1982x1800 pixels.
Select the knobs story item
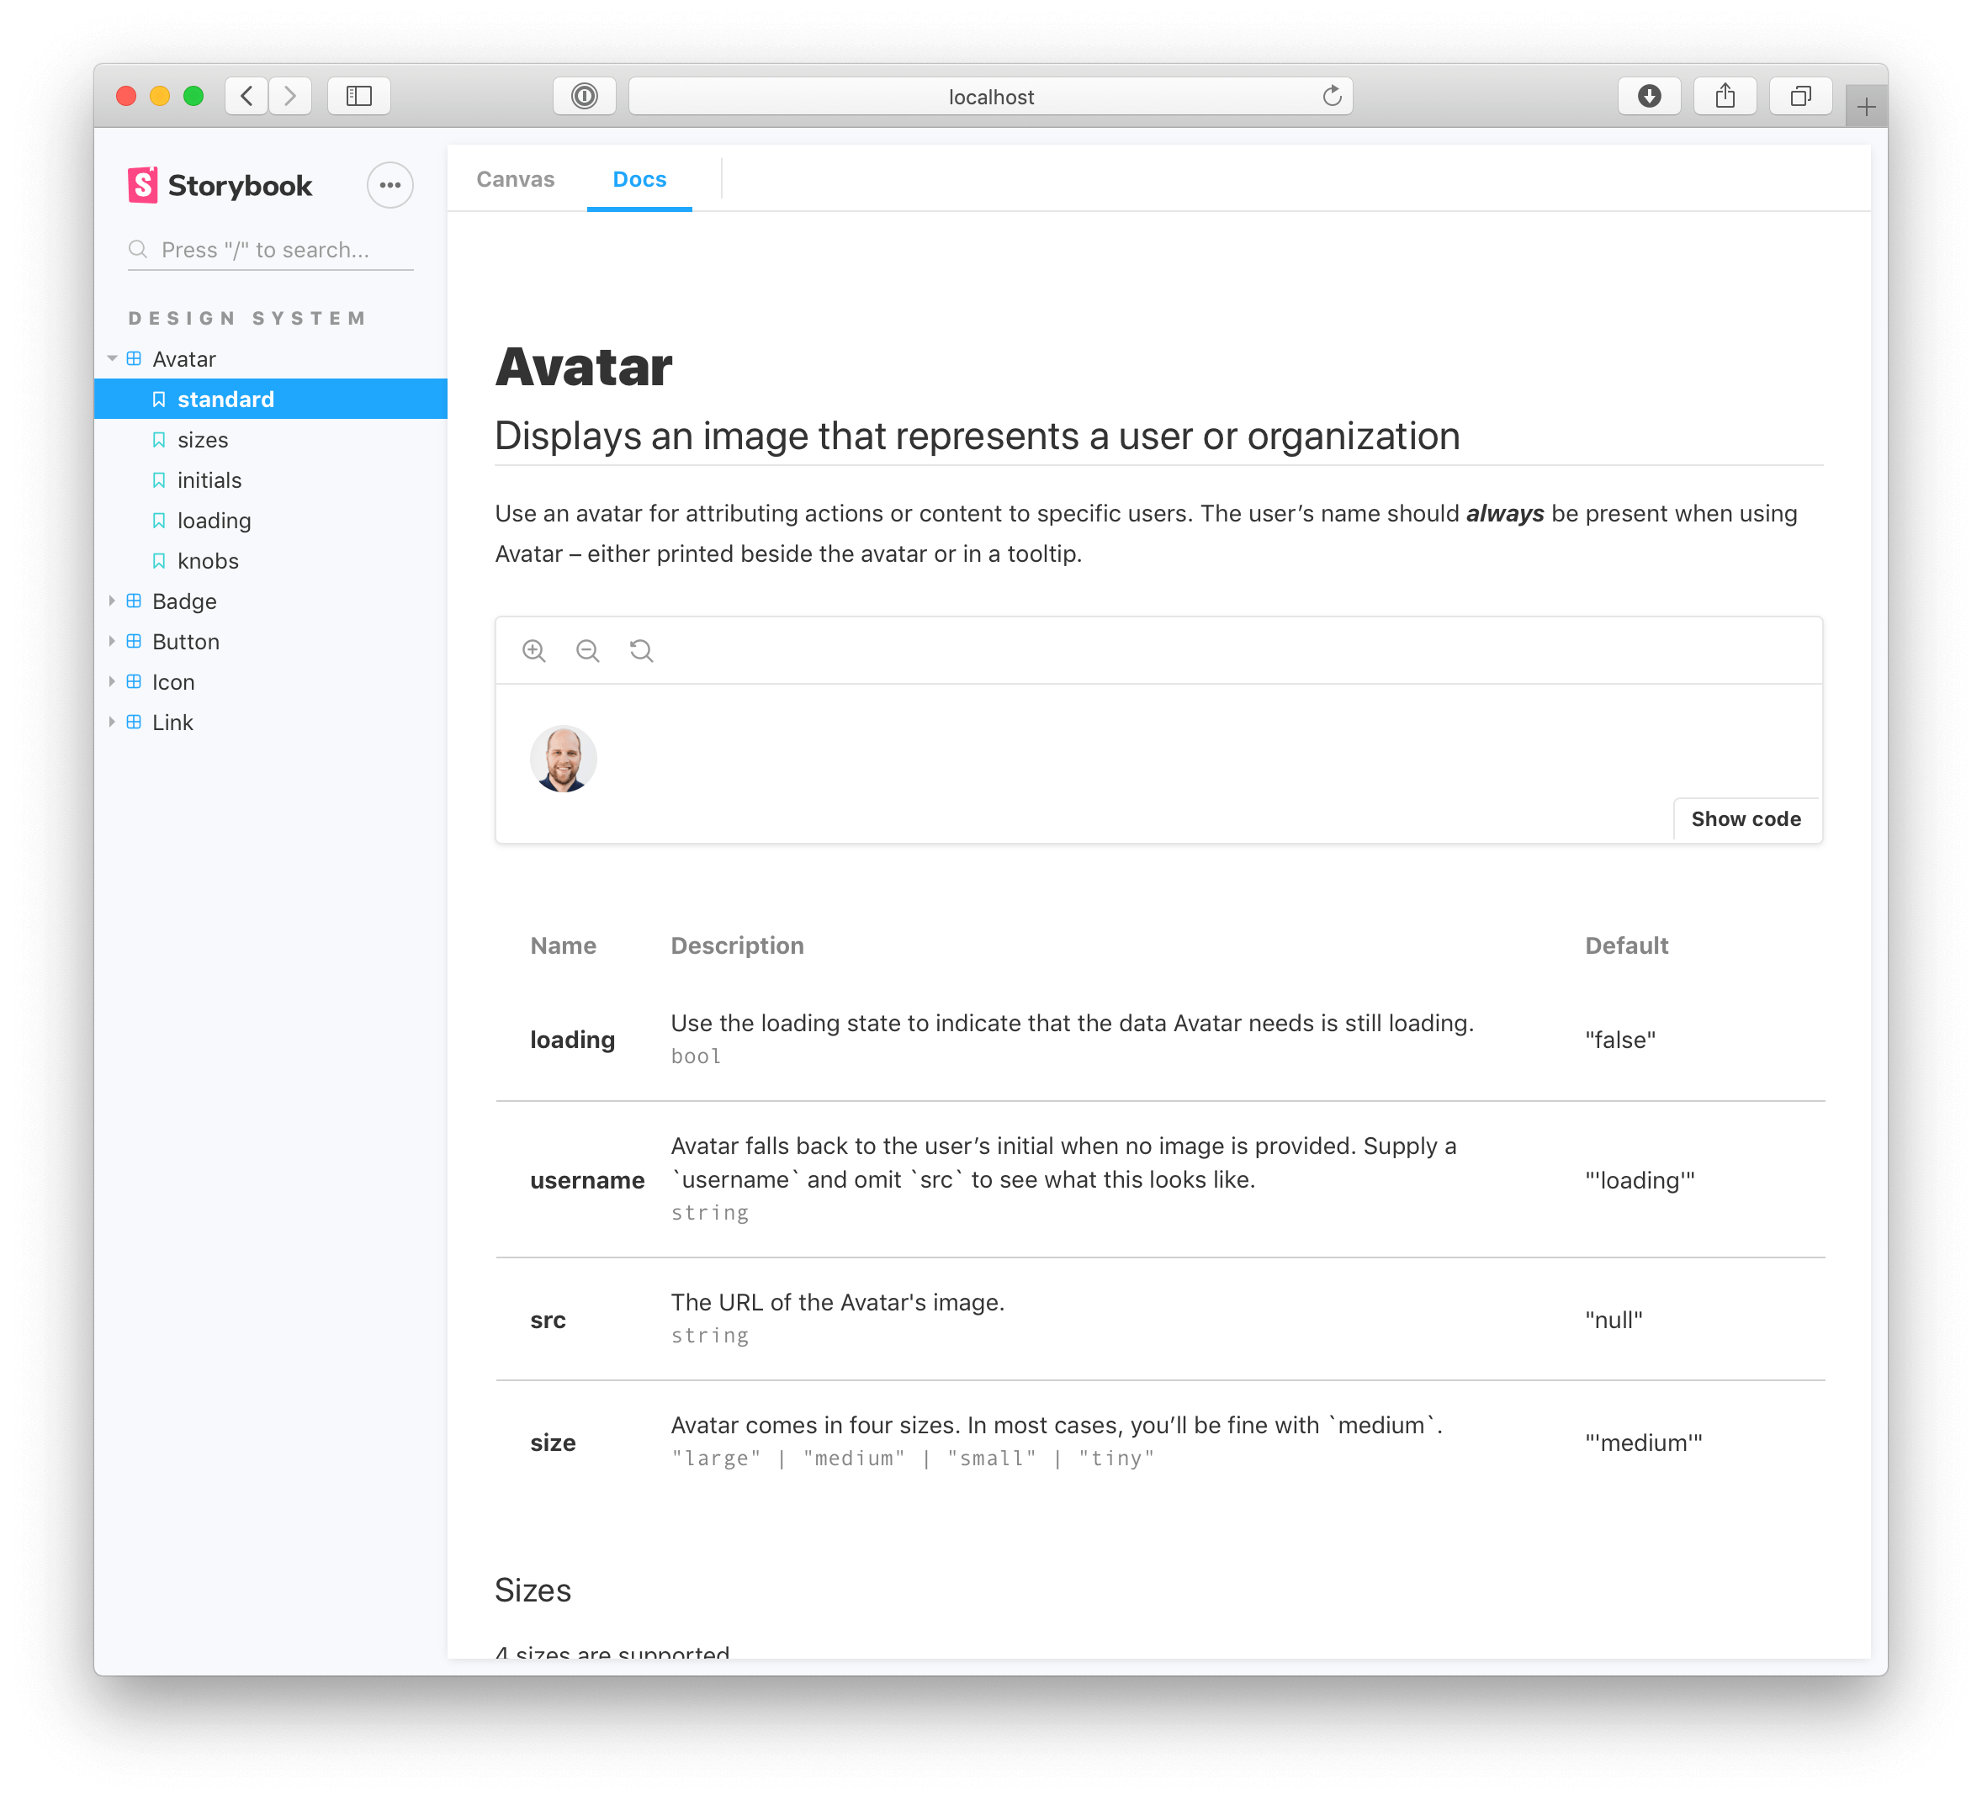207,561
